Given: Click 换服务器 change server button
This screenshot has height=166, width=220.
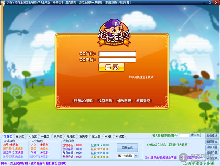Looking at the screenshot, I should pyautogui.click(x=212, y=153).
